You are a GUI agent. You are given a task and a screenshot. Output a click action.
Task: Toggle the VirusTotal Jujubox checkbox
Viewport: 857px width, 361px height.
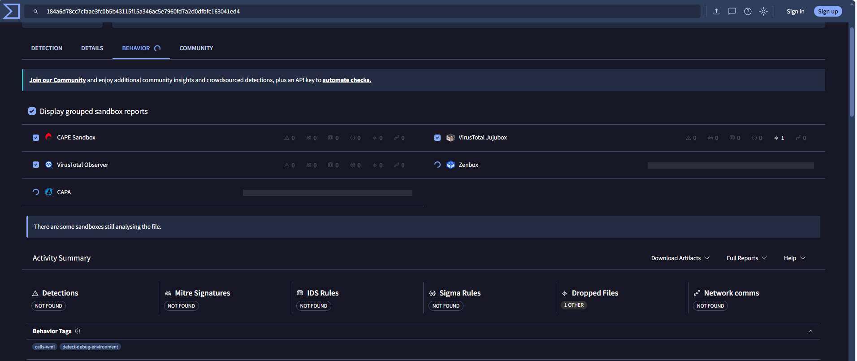pos(437,138)
